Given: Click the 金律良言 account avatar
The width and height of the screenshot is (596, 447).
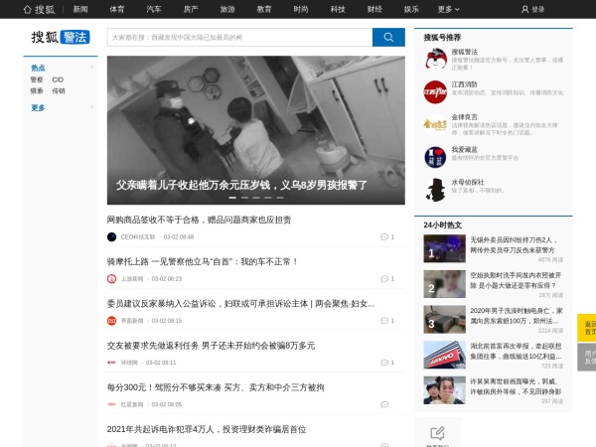Looking at the screenshot, I should point(435,123).
